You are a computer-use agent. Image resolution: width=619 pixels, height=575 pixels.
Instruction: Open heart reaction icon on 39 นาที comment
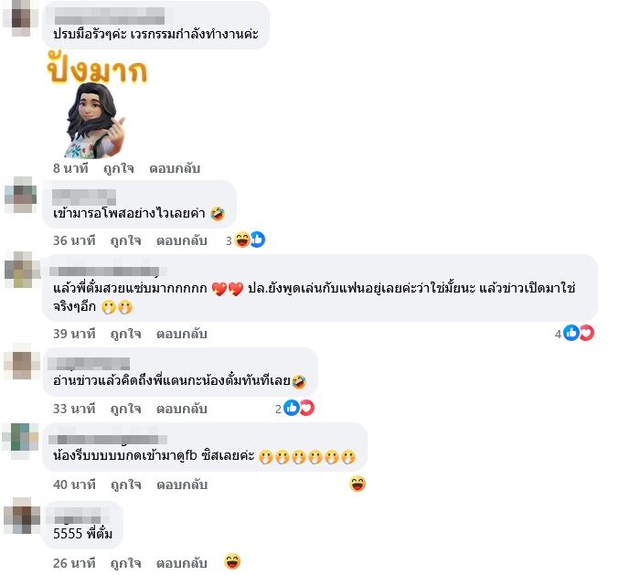(587, 333)
